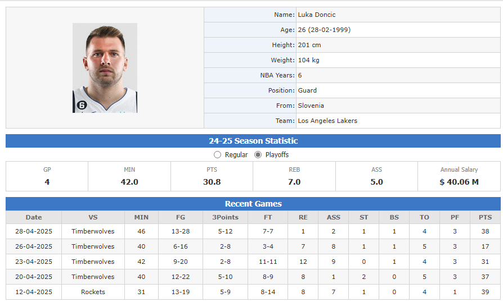The width and height of the screenshot is (503, 302).
Task: Select the Regular season radio button
Action: coord(218,154)
